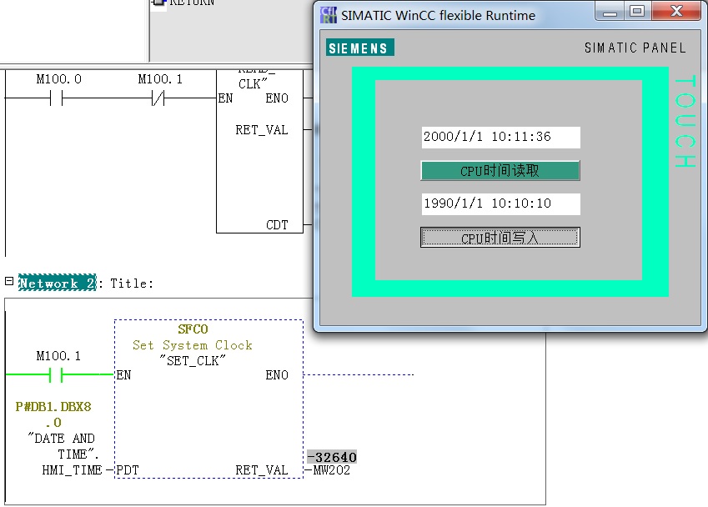Click the SIEMENS logo in the panel
The width and height of the screenshot is (708, 507).
360,48
